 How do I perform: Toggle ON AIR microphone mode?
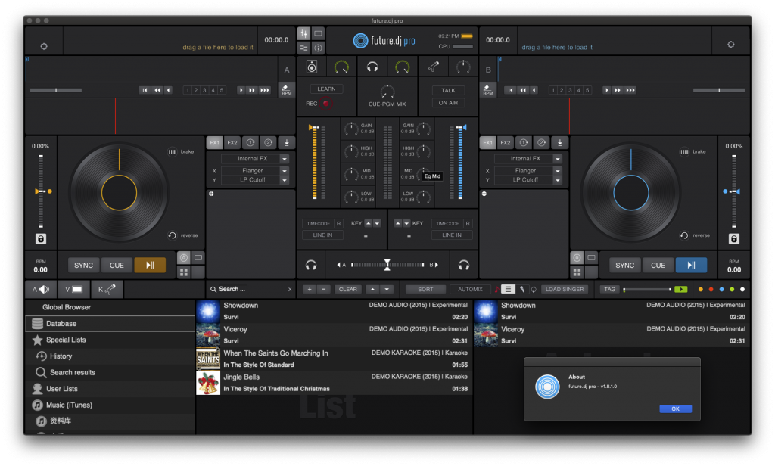[448, 103]
